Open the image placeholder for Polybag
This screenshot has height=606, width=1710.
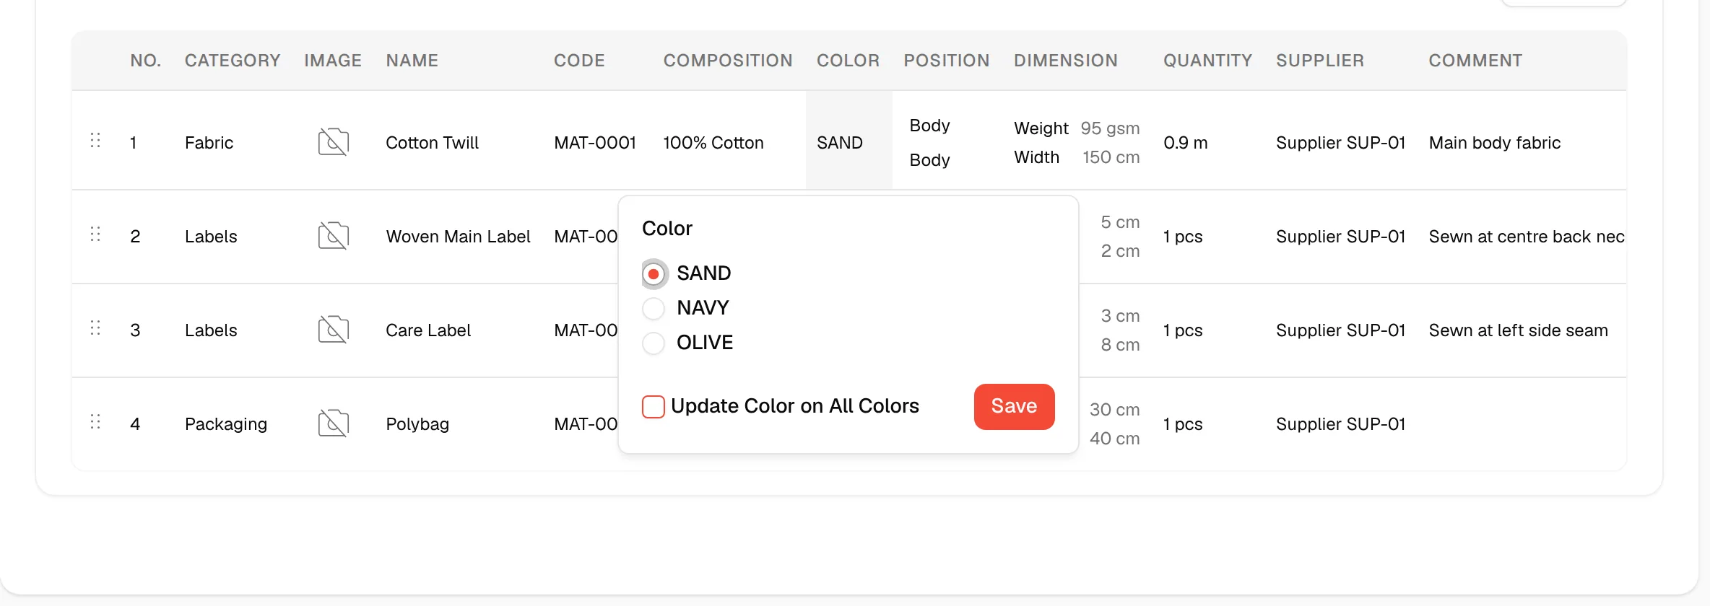334,423
